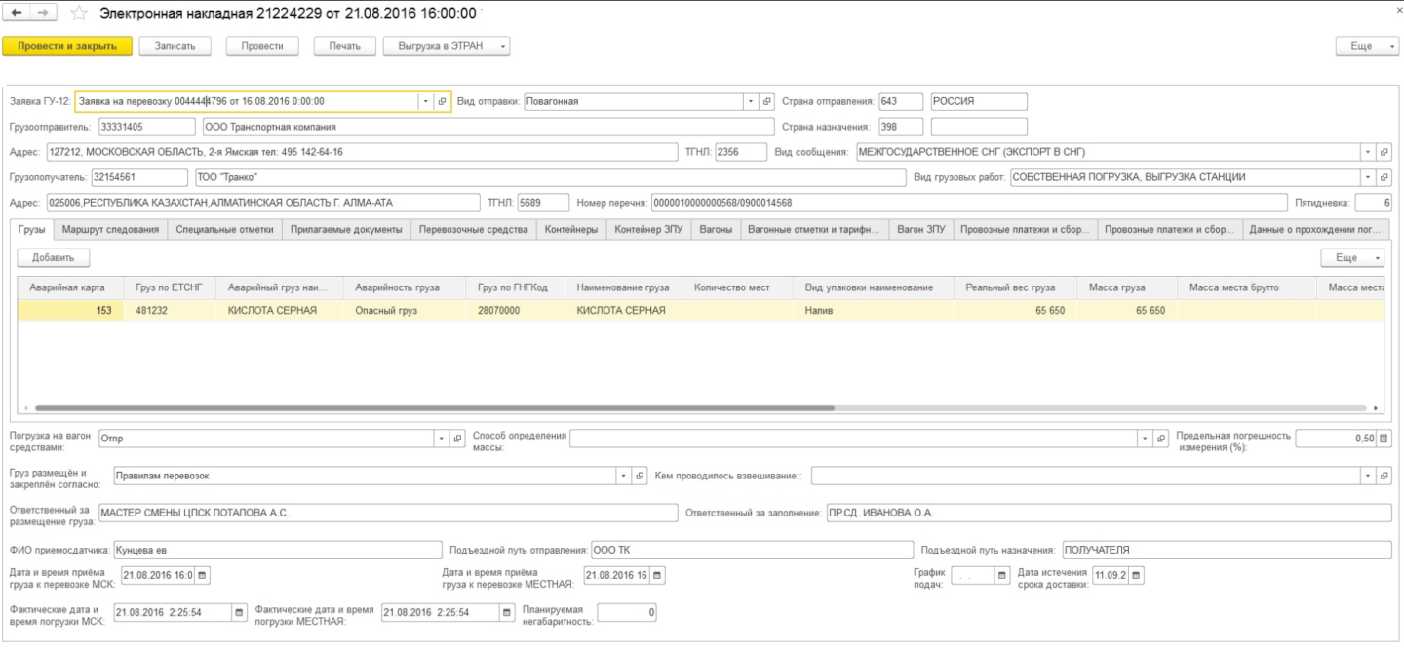The width and height of the screenshot is (1404, 650).
Task: Open calendar for Дата приёма груза МЕСТНАЯ
Action: tap(658, 575)
